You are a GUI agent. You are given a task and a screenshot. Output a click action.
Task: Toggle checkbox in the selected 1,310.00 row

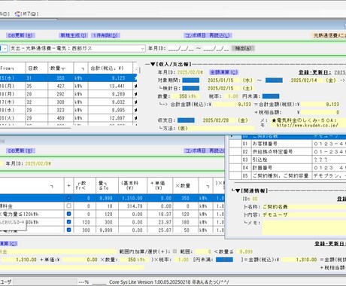tap(69, 198)
